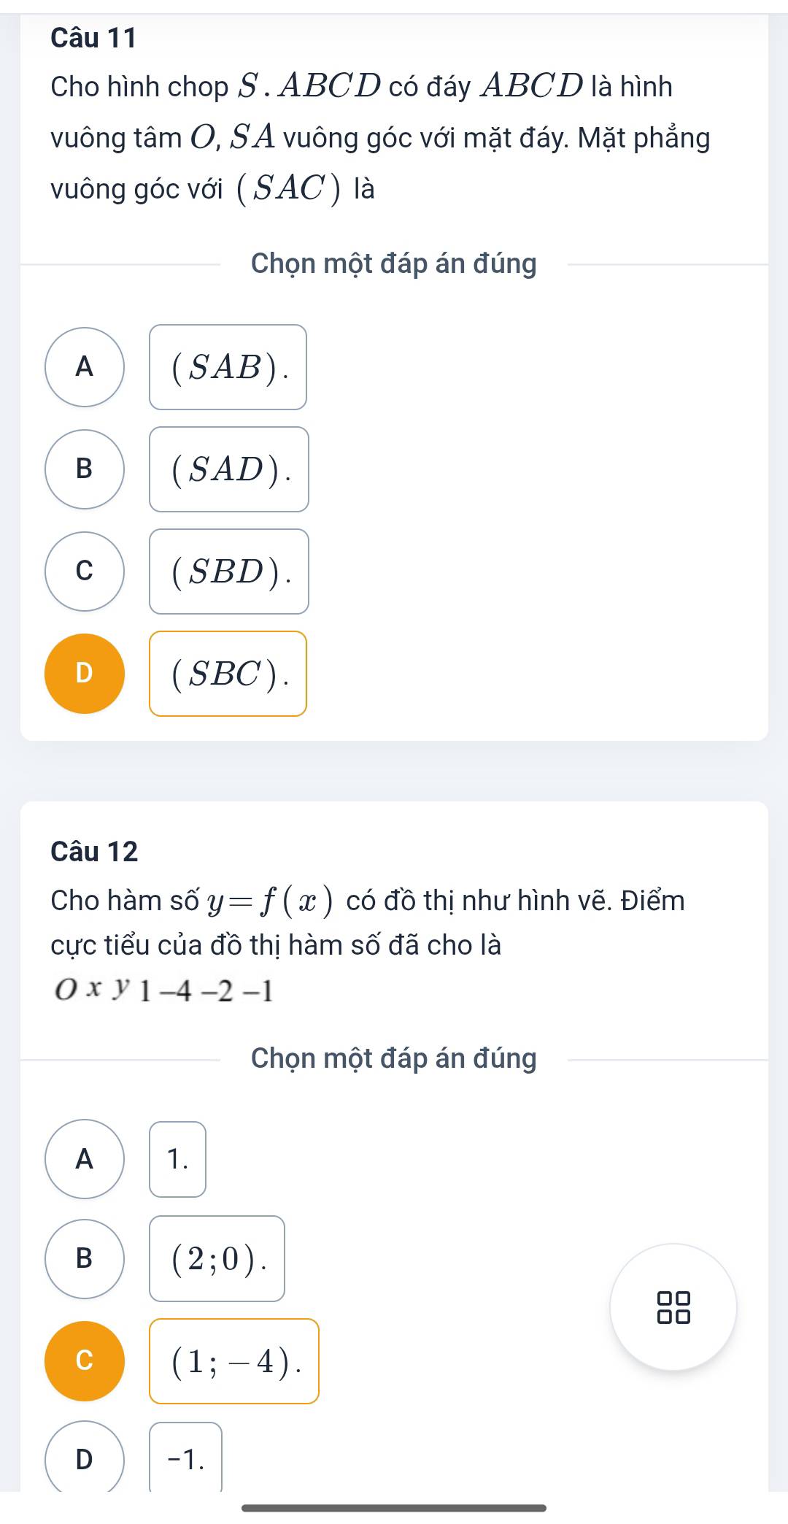This screenshot has width=788, height=1524.
Task: Select option B circle in Câu 11
Action: click(x=85, y=469)
